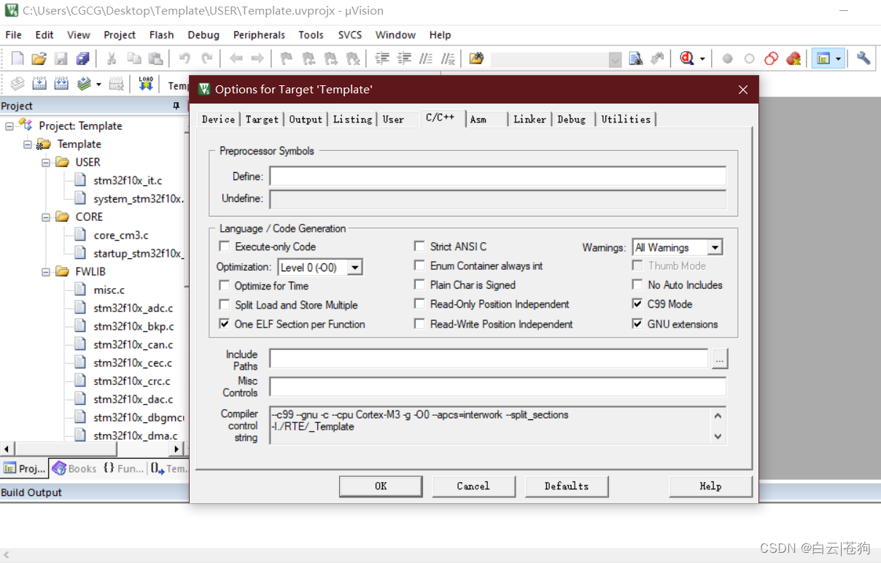Click the Undo arrow icon

pos(185,58)
